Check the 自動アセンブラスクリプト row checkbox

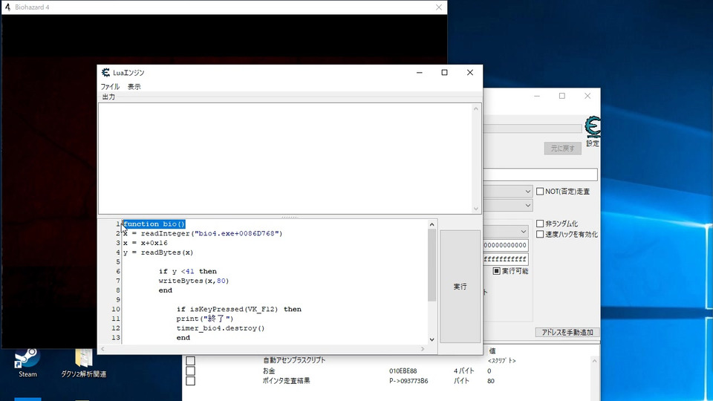coord(191,361)
